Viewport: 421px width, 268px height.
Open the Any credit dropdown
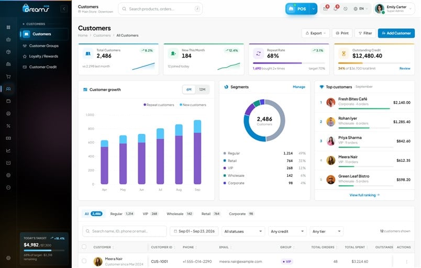coord(287,231)
